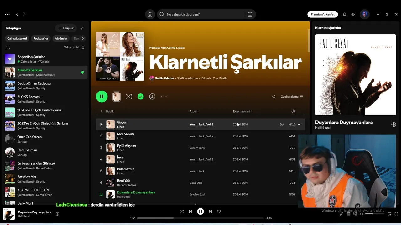The image size is (401, 225).
Task: Add Geçer to liked songs with plus icon
Action: [282, 124]
